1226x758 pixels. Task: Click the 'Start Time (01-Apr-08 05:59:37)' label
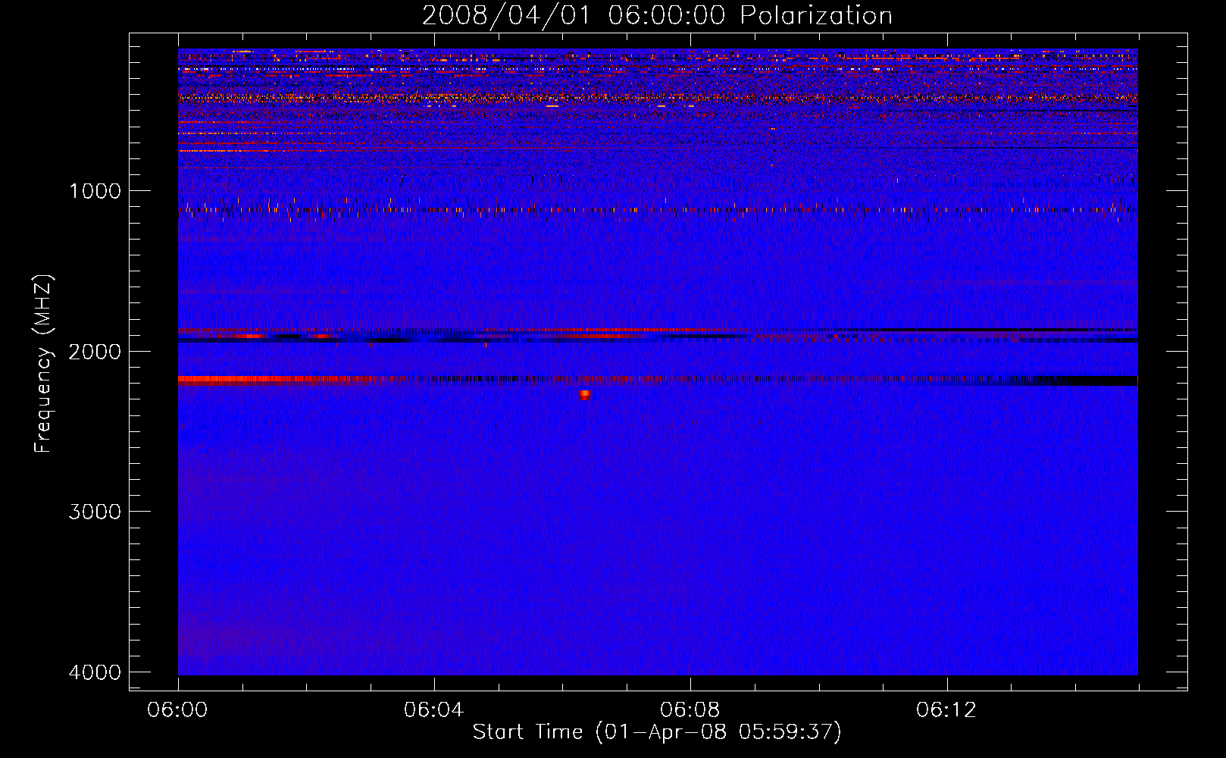click(657, 732)
